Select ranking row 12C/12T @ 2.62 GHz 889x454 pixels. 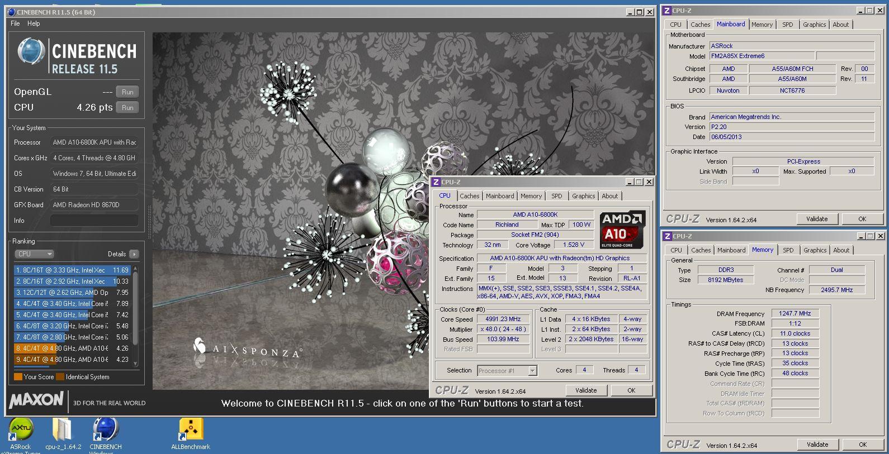click(72, 293)
